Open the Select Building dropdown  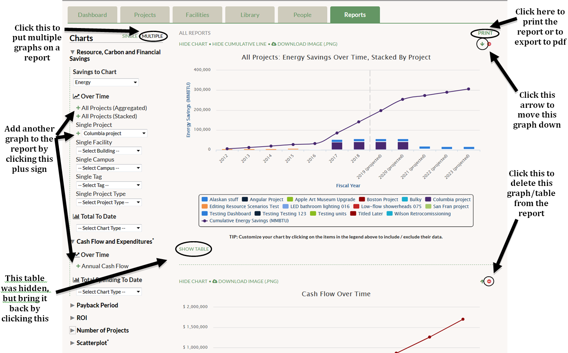pyautogui.click(x=109, y=151)
